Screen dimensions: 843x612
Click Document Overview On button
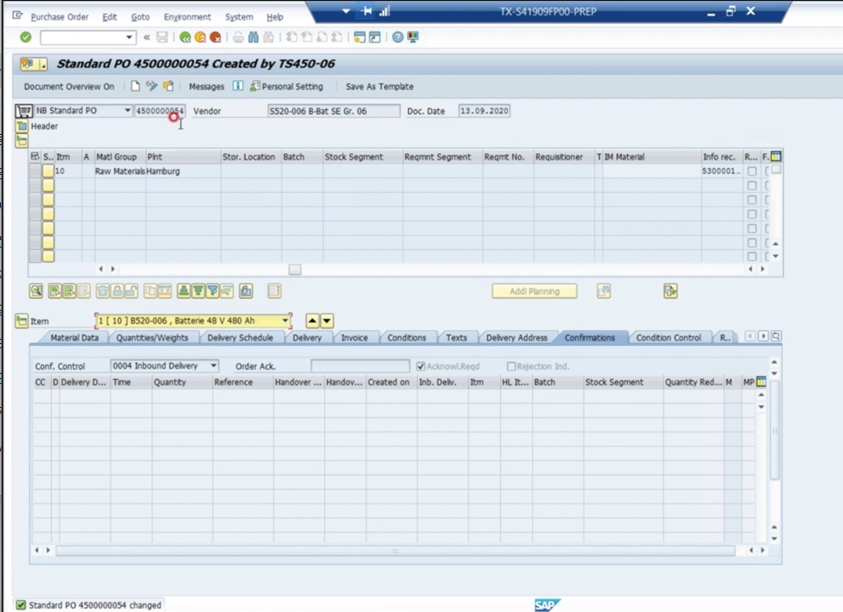[x=69, y=86]
